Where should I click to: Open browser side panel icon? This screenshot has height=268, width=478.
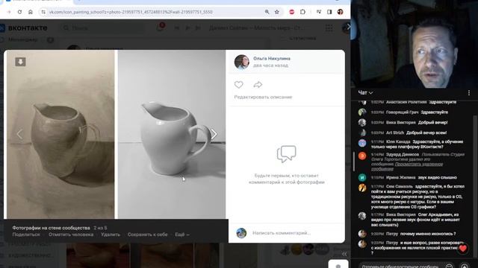click(x=329, y=12)
